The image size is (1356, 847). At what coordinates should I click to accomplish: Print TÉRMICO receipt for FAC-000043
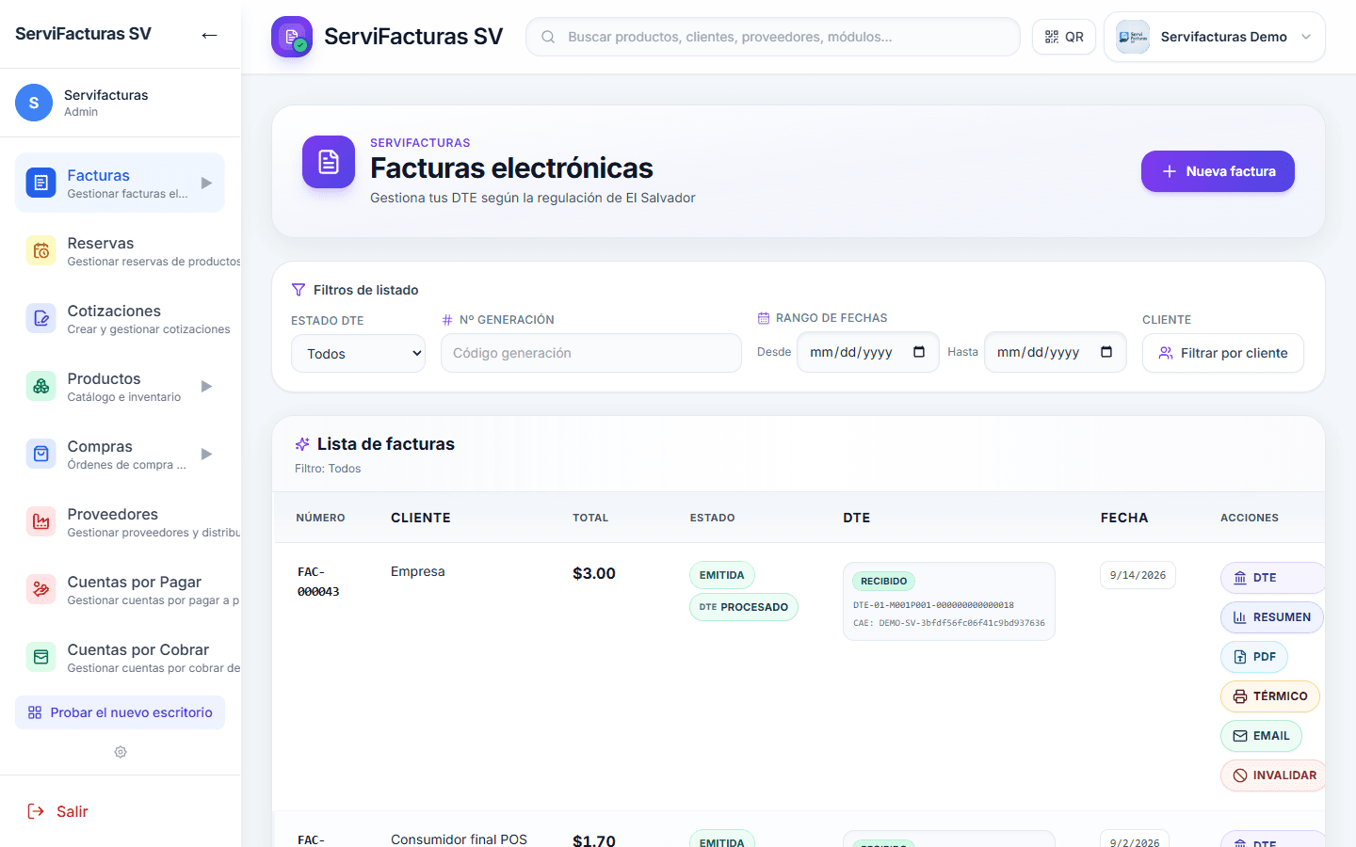(1270, 696)
